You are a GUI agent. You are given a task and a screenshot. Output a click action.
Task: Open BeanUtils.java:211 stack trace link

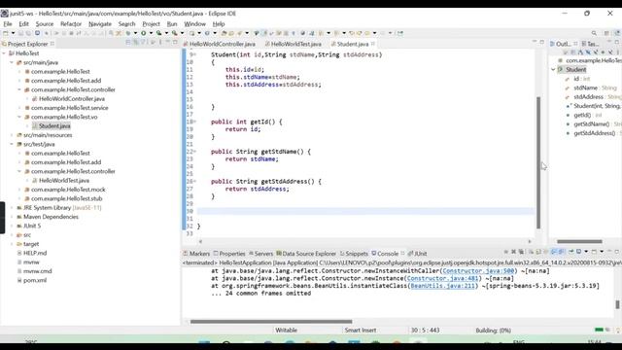[x=443, y=286]
